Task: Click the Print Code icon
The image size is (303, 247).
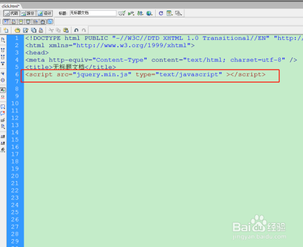Action: click(41, 30)
